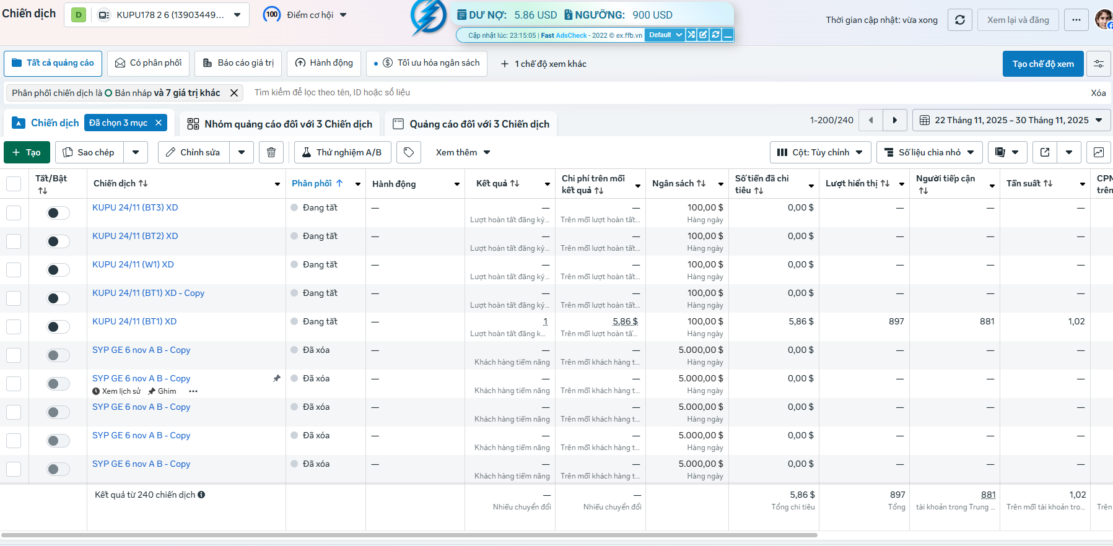
Task: Click info icon beside Kết quả từ 240 chiến dịch
Action: [x=201, y=495]
